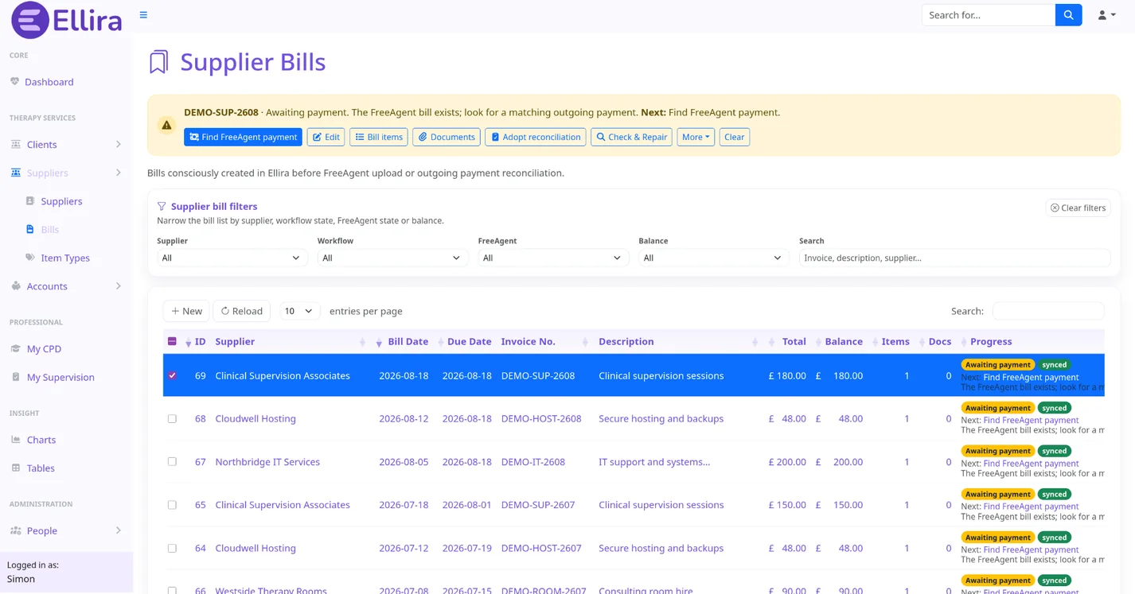1135x594 pixels.
Task: Open entries per page dropdown
Action: 299,311
